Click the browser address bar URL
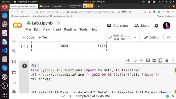 pos(81,12)
